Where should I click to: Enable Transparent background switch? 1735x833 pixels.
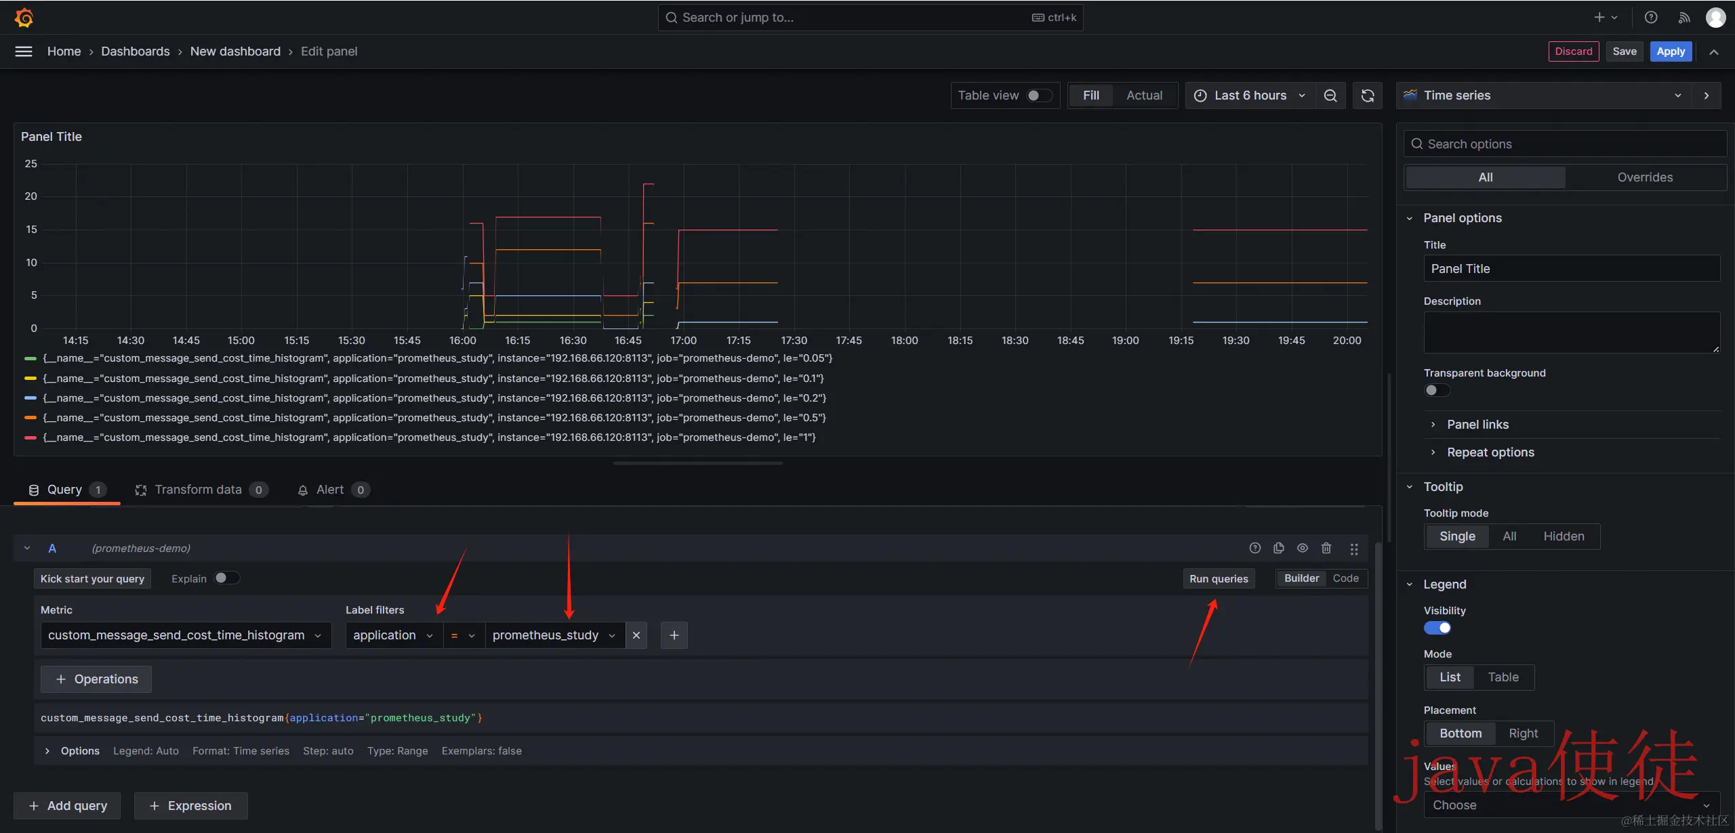coord(1437,390)
